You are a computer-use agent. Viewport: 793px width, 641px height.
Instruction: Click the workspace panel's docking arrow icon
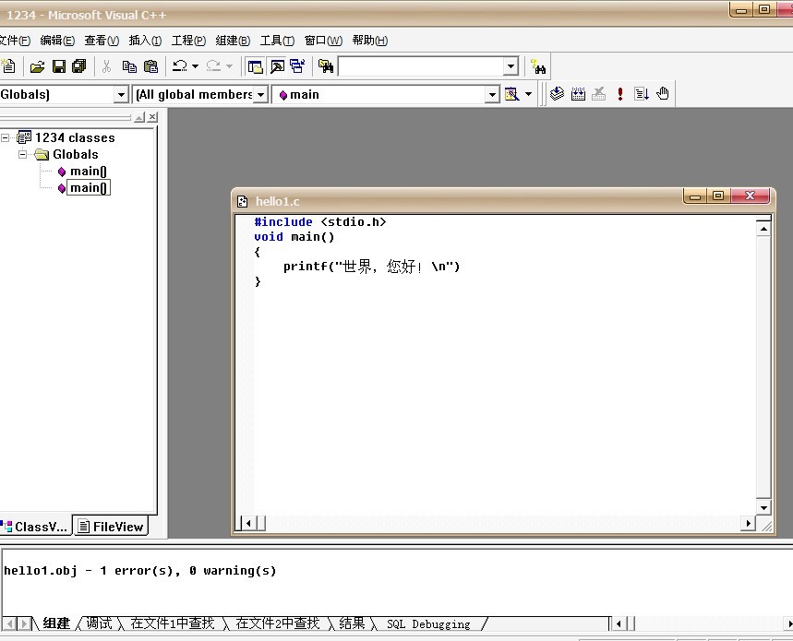[139, 117]
